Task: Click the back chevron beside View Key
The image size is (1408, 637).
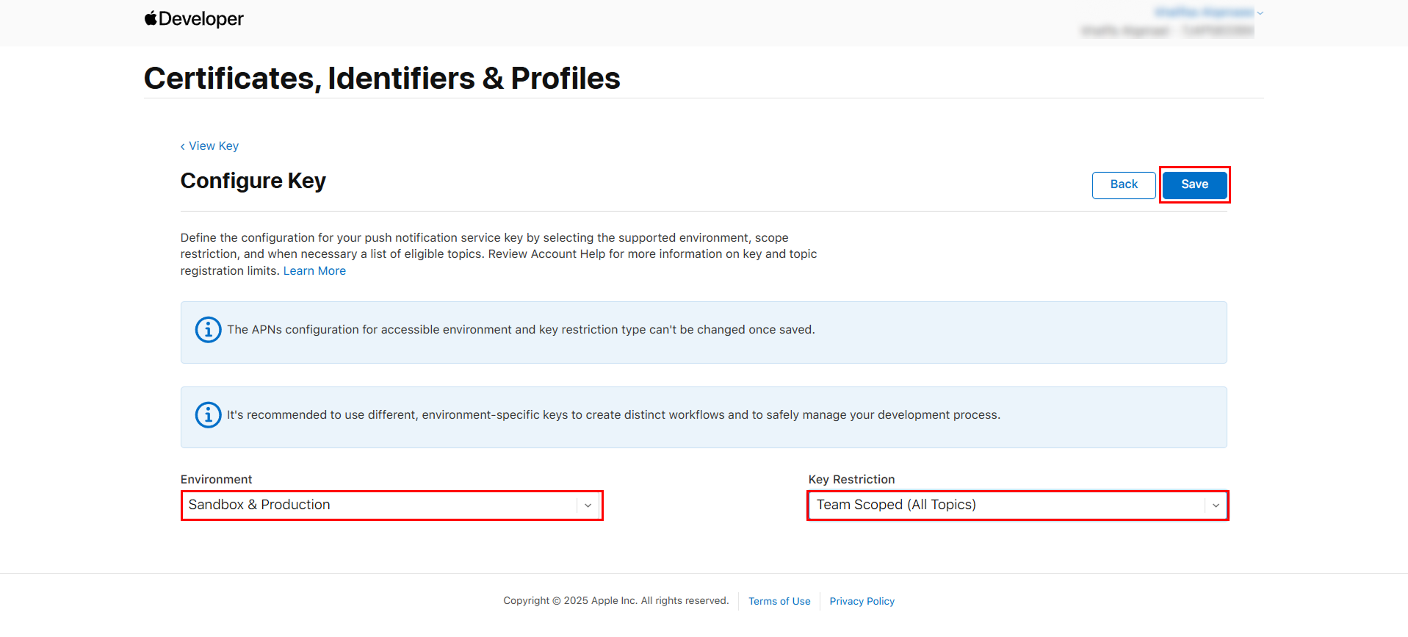Action: click(183, 147)
